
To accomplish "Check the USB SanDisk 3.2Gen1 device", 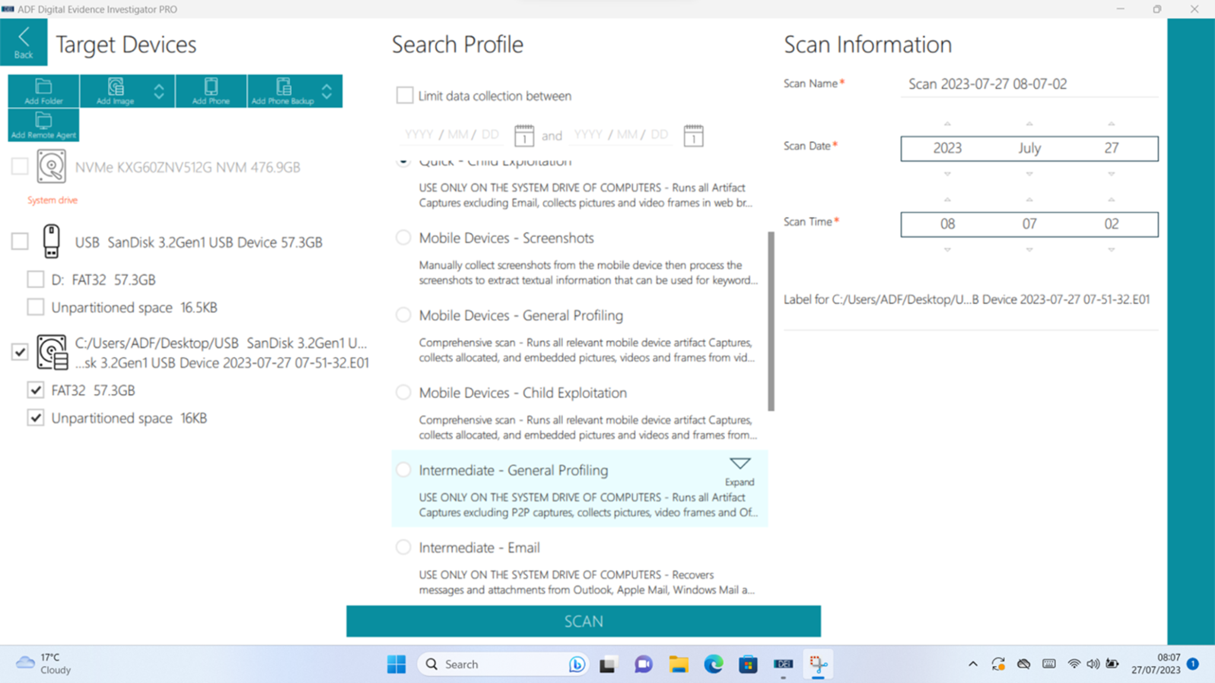I will [x=20, y=241].
